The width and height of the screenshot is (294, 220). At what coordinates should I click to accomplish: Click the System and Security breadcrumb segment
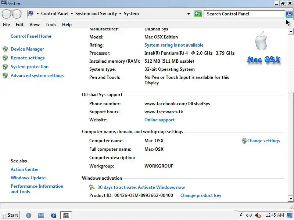click(x=96, y=14)
